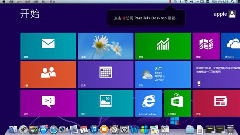Image resolution: width=240 pixels, height=135 pixels.
Task: Open the App Store Dock icon
Action: click(44, 130)
